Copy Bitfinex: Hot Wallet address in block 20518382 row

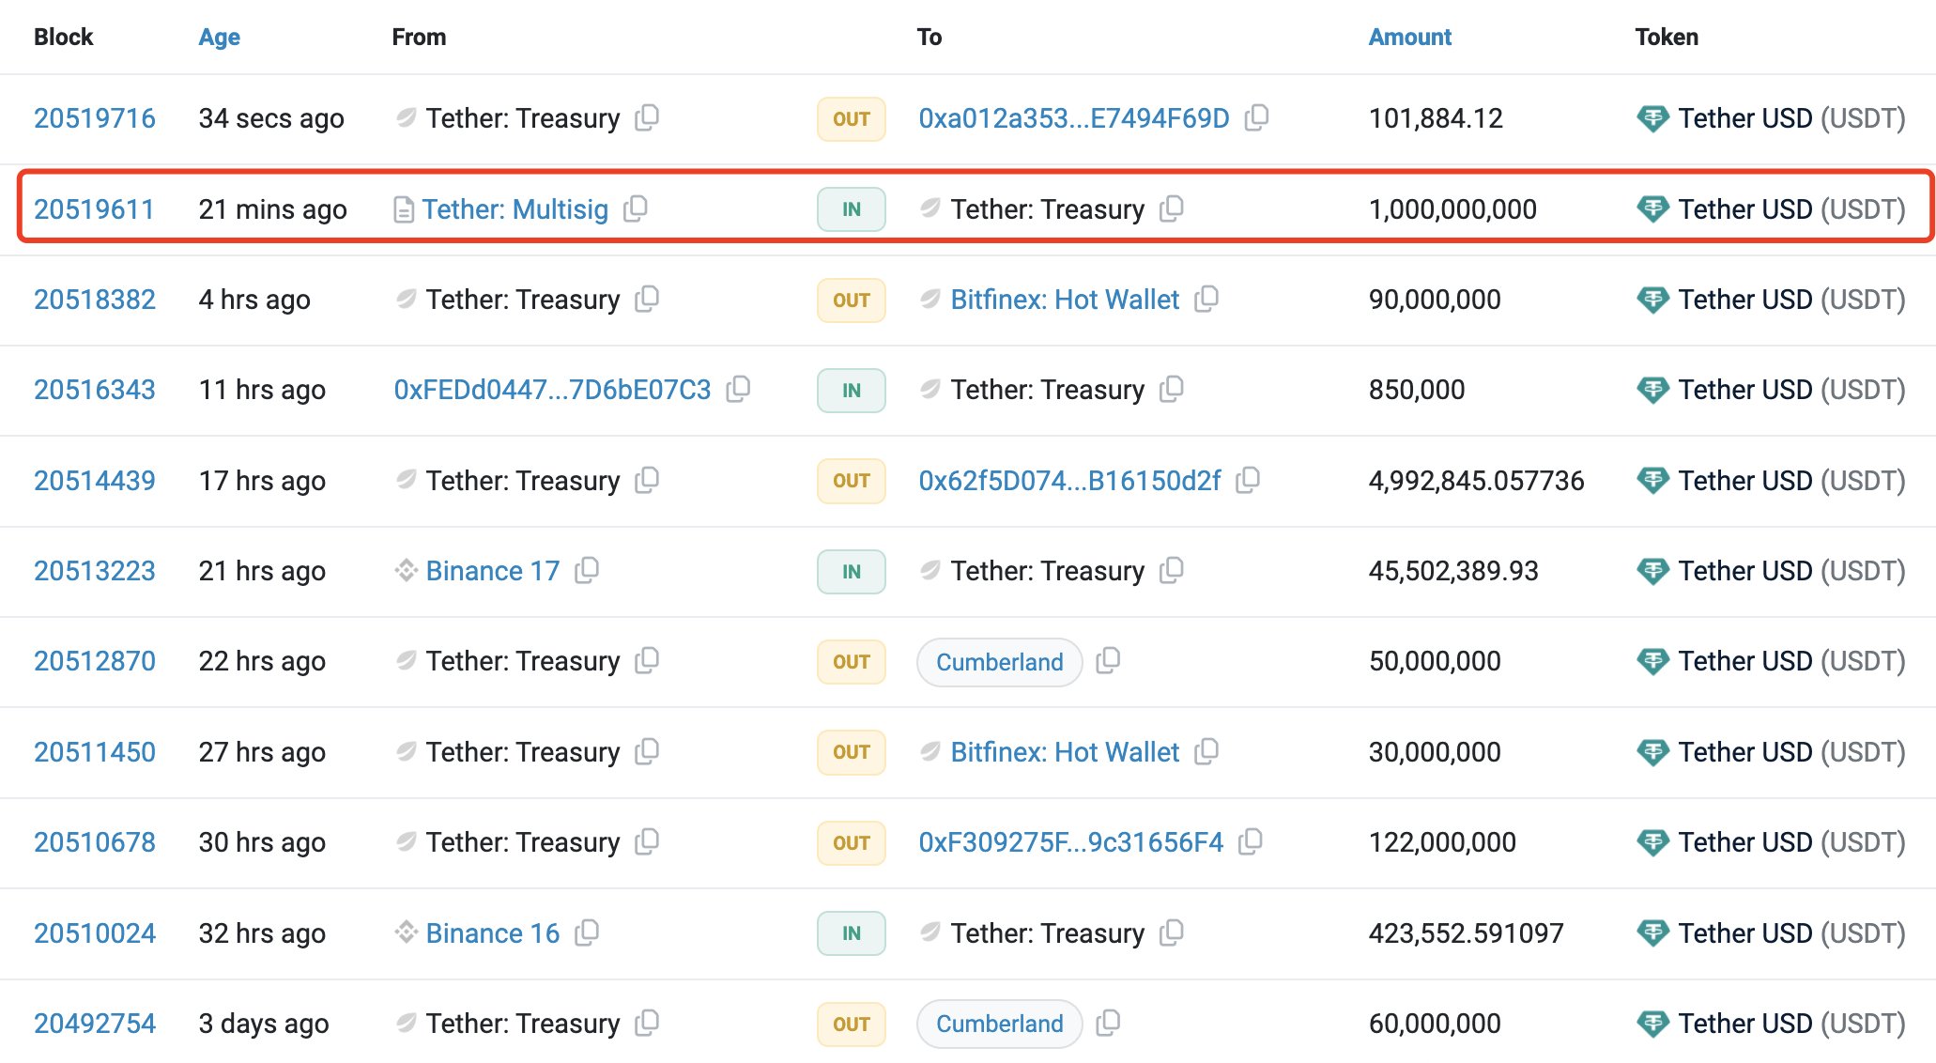point(1206,299)
